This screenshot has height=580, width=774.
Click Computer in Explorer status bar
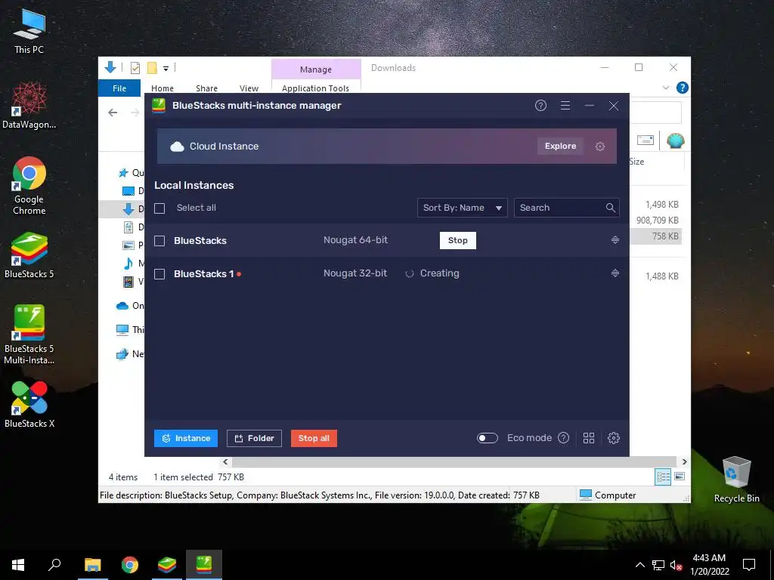pyautogui.click(x=608, y=495)
